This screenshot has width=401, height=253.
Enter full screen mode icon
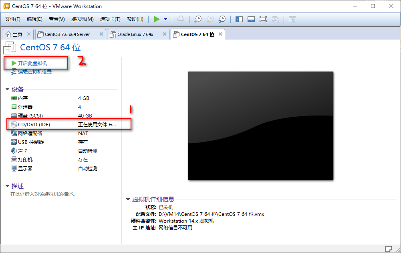tap(263, 19)
